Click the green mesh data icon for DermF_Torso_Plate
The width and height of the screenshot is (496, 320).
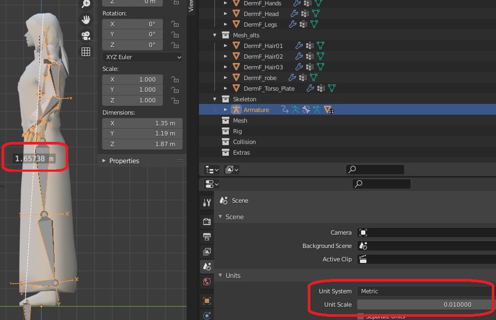(332, 88)
